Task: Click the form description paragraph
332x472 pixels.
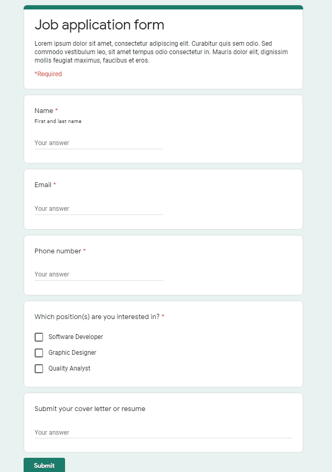Action: tap(161, 52)
